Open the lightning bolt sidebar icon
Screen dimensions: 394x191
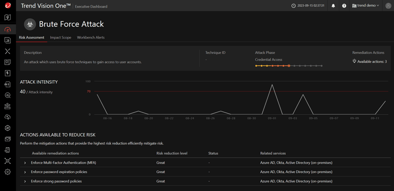click(8, 73)
